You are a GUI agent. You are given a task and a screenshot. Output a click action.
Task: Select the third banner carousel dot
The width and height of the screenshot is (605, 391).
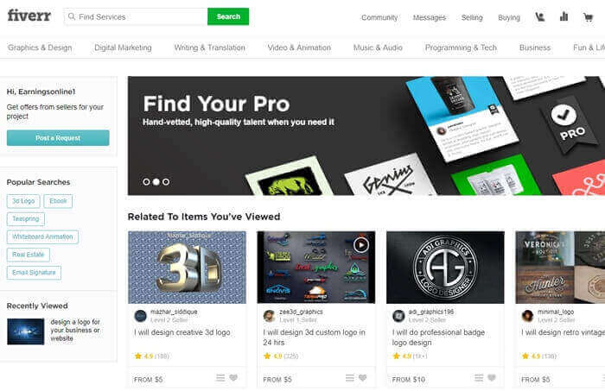[x=166, y=182]
